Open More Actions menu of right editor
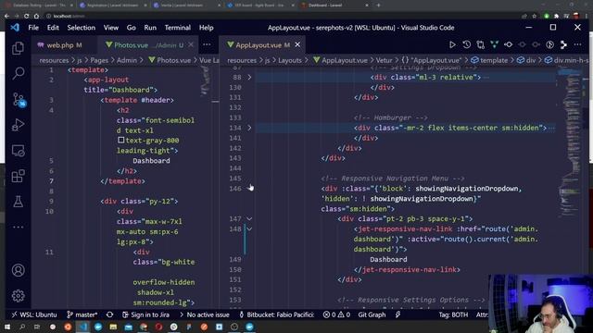Viewport: 593px width, 333px height. tap(577, 44)
